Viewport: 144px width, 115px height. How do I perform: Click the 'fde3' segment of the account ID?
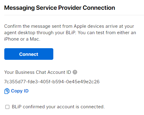[x=33, y=82]
